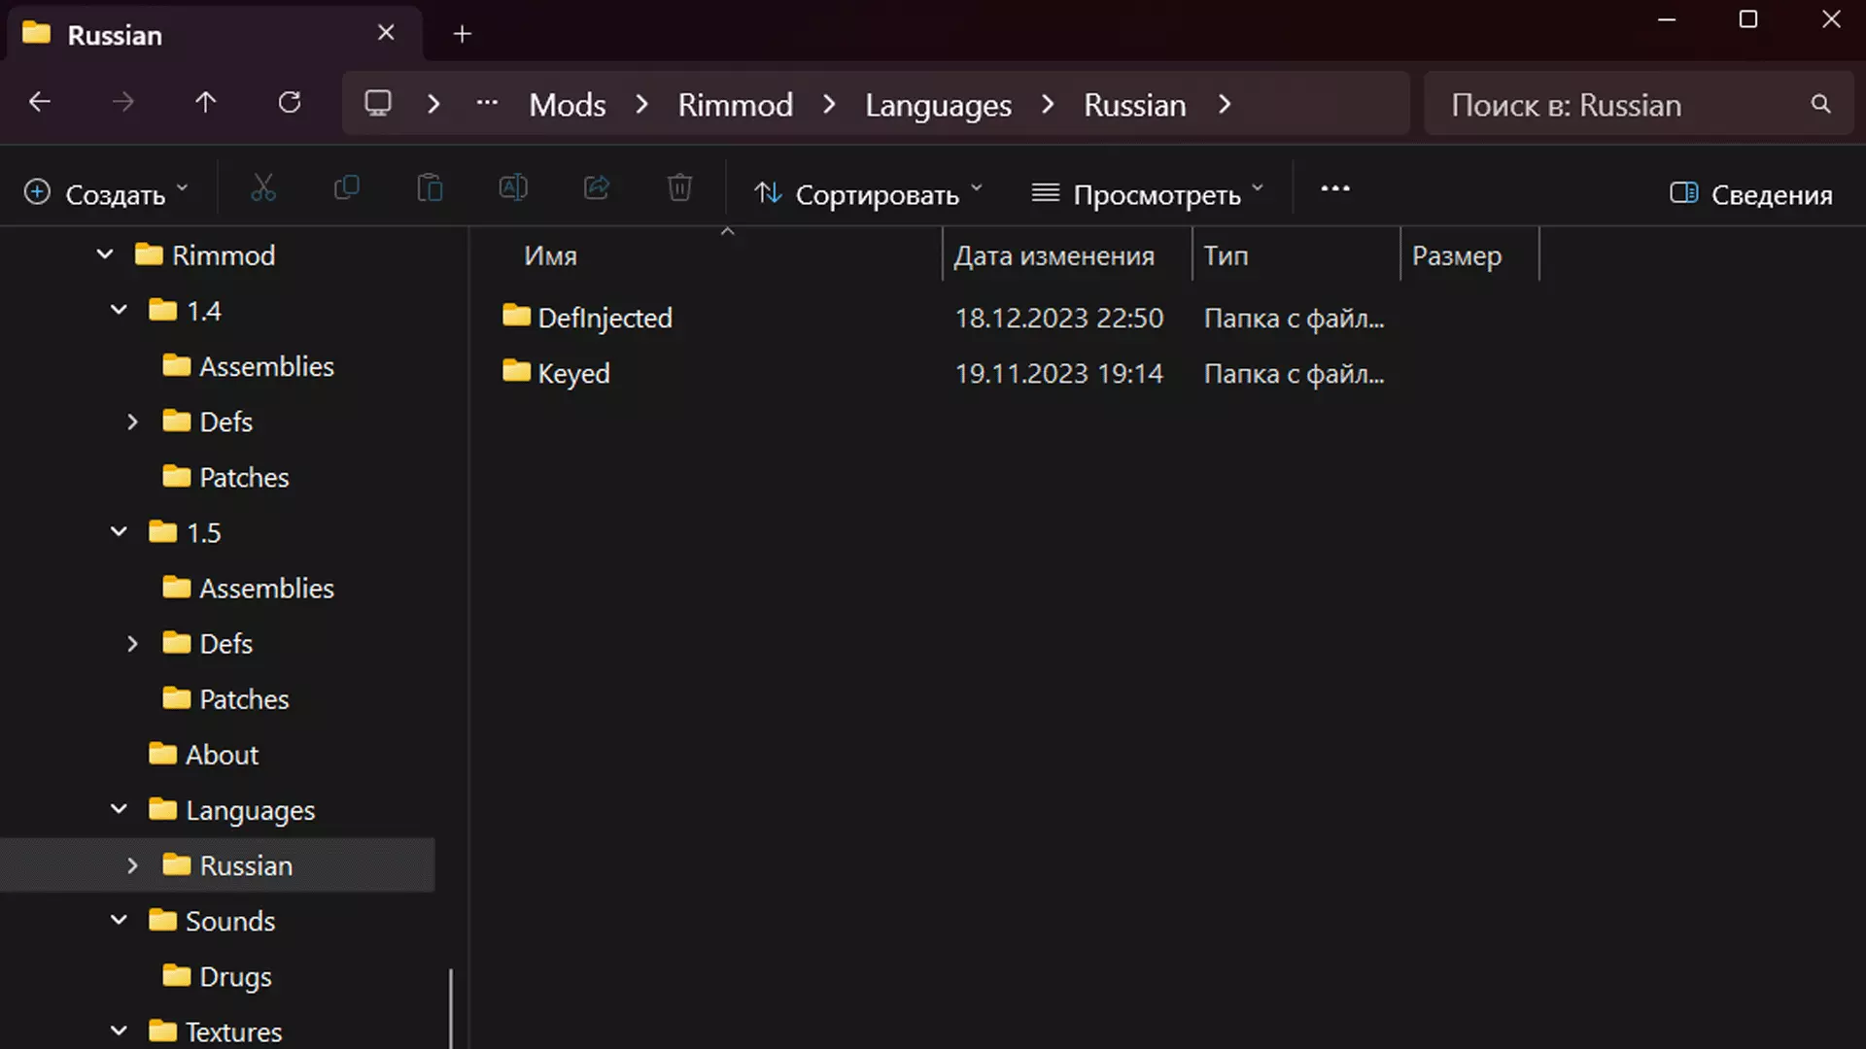Refresh the current folder view
Screen dimensions: 1866x1049
(x=289, y=103)
